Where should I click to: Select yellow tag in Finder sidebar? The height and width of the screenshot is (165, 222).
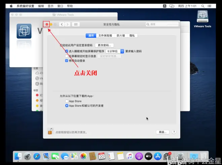point(37,106)
